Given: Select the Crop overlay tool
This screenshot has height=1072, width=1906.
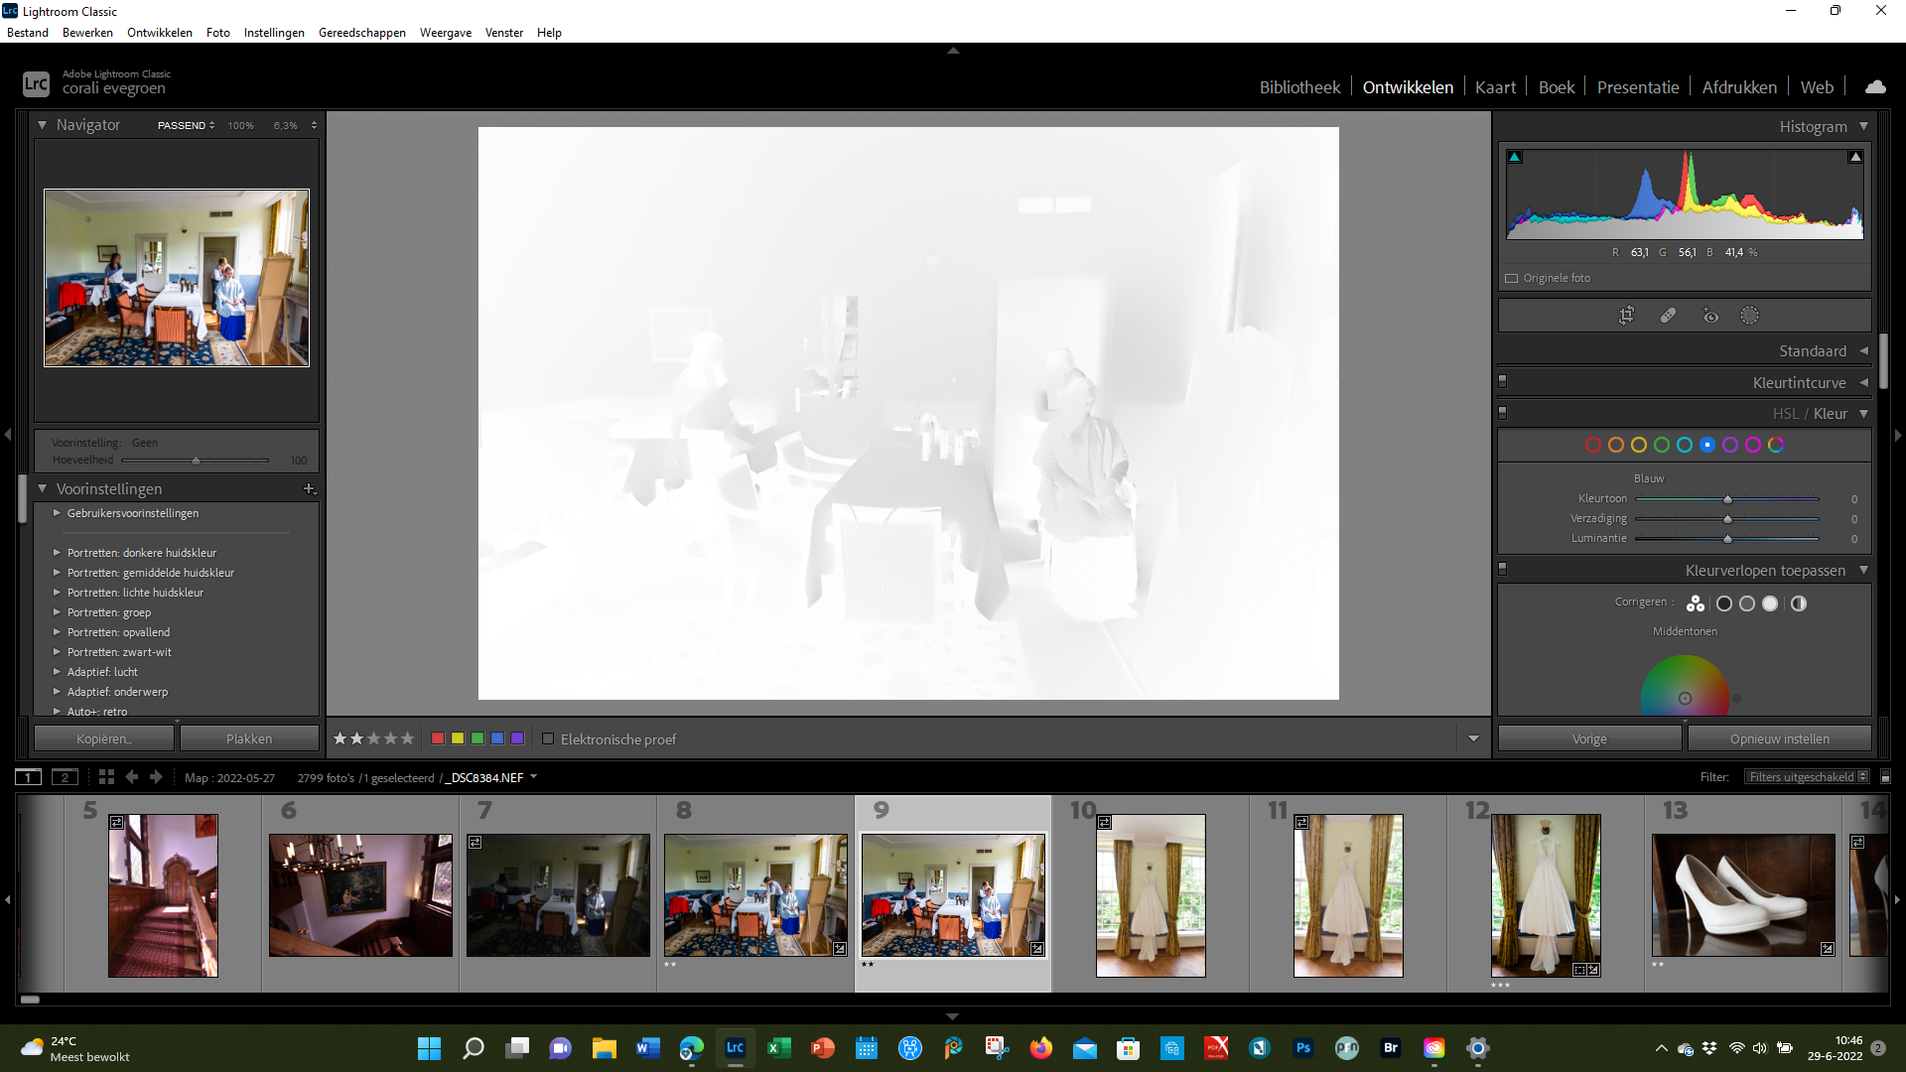Looking at the screenshot, I should coord(1626,315).
